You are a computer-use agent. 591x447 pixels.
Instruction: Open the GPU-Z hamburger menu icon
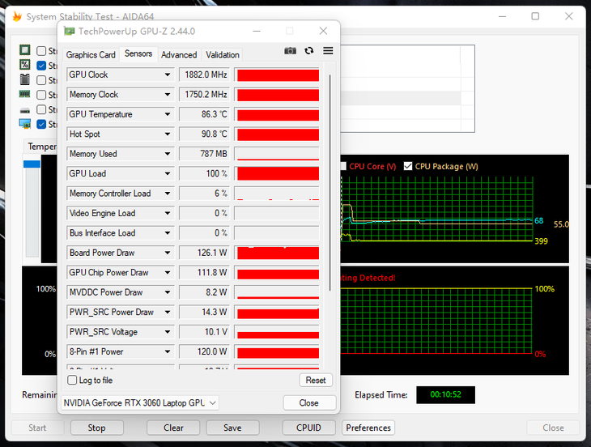[328, 51]
